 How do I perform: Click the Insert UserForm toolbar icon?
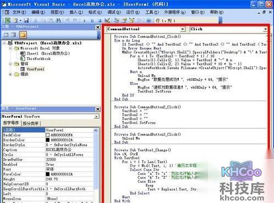(15, 20)
